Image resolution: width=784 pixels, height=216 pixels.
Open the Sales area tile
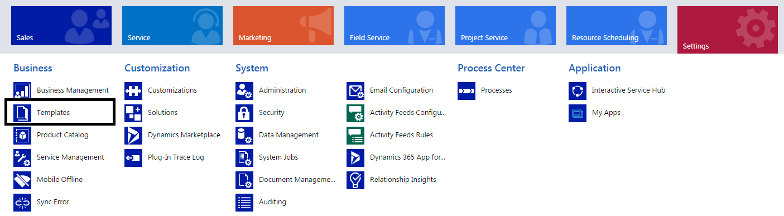(x=61, y=26)
